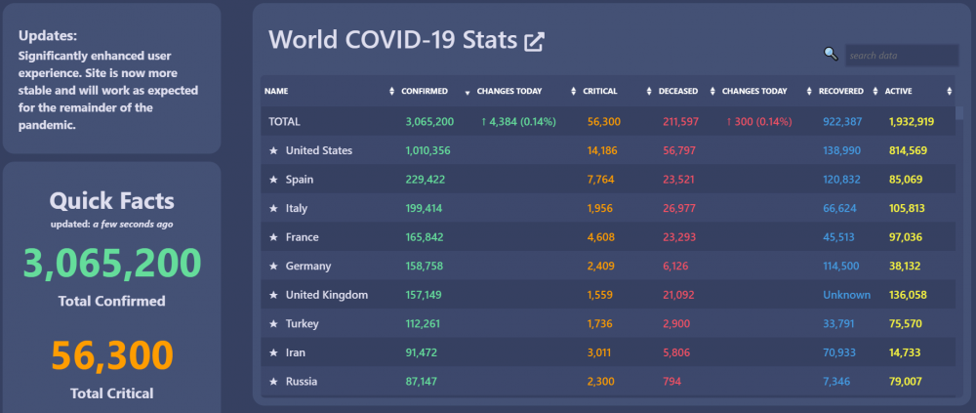Click the magnifying glass search icon

click(831, 54)
